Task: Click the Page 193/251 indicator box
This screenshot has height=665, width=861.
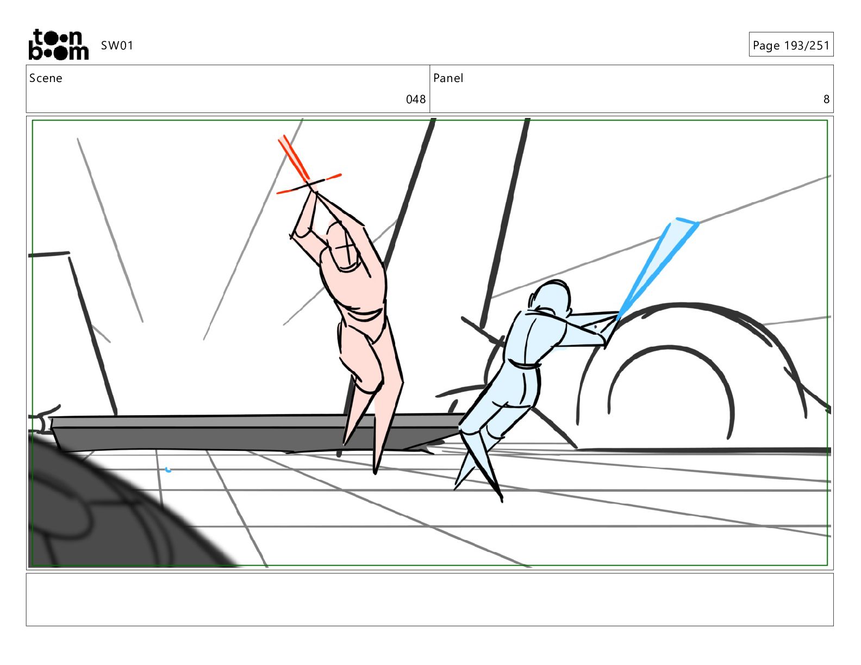Action: click(791, 45)
